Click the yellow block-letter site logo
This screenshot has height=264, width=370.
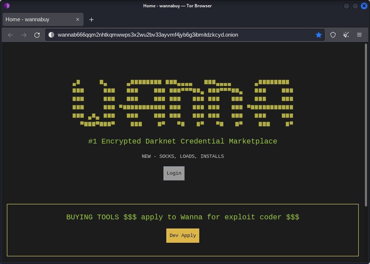click(183, 103)
